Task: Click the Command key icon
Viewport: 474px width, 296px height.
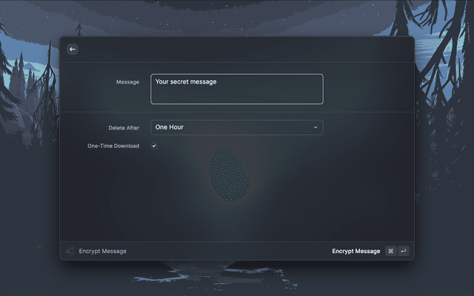Action: tap(390, 251)
